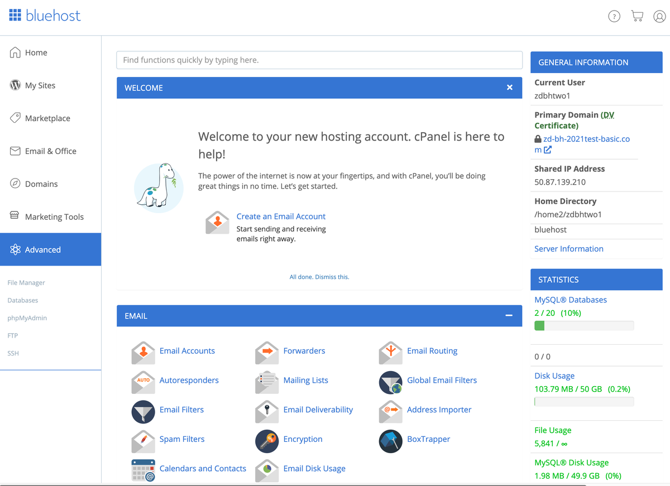
Task: Click the Shared IP Address value 50.87.139.210
Action: point(560,182)
